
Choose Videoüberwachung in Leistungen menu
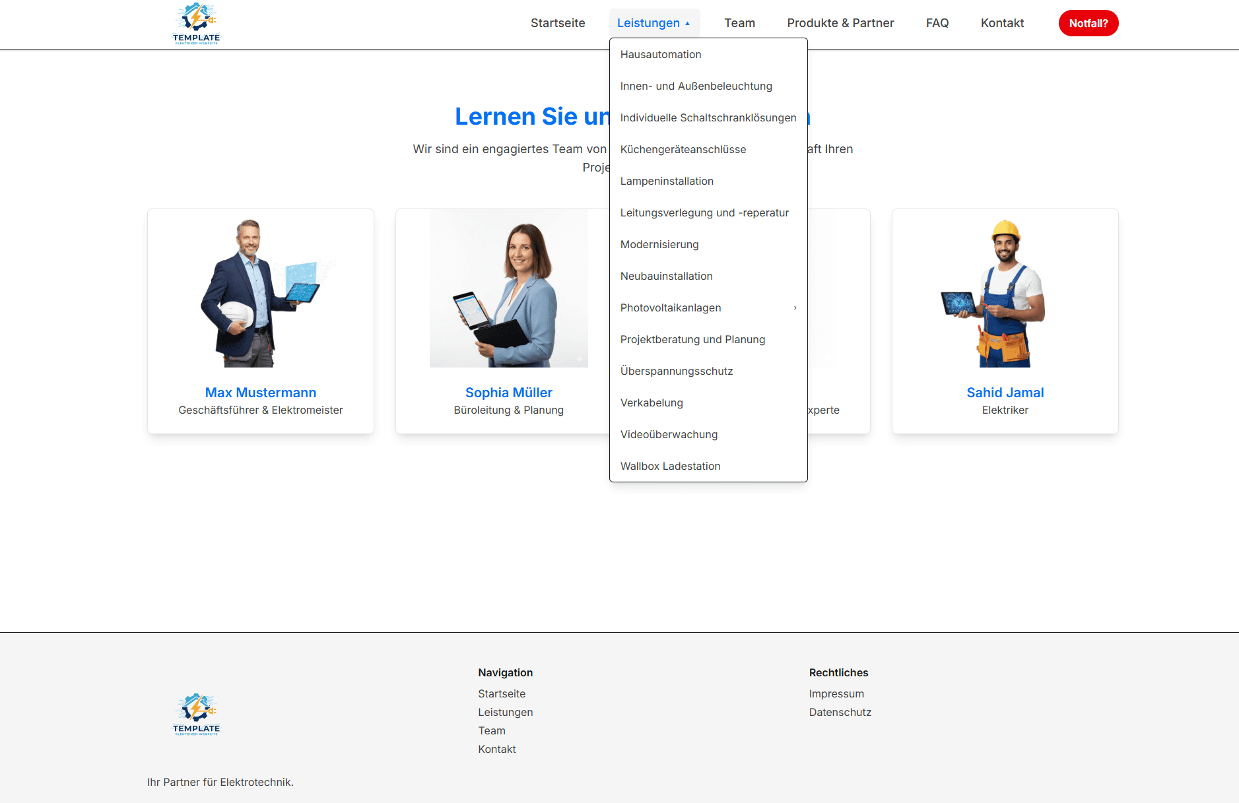(x=669, y=435)
